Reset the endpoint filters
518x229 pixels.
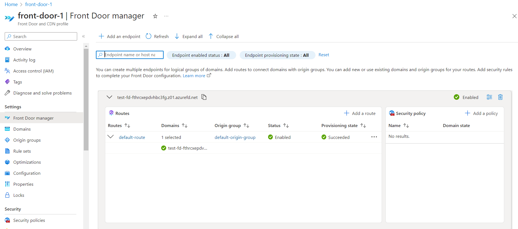click(x=324, y=55)
